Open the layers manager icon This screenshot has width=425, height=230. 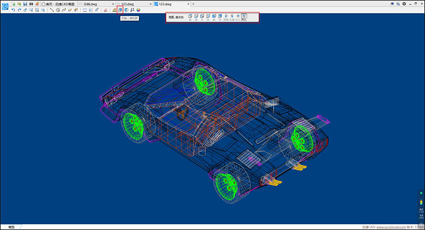(x=114, y=10)
